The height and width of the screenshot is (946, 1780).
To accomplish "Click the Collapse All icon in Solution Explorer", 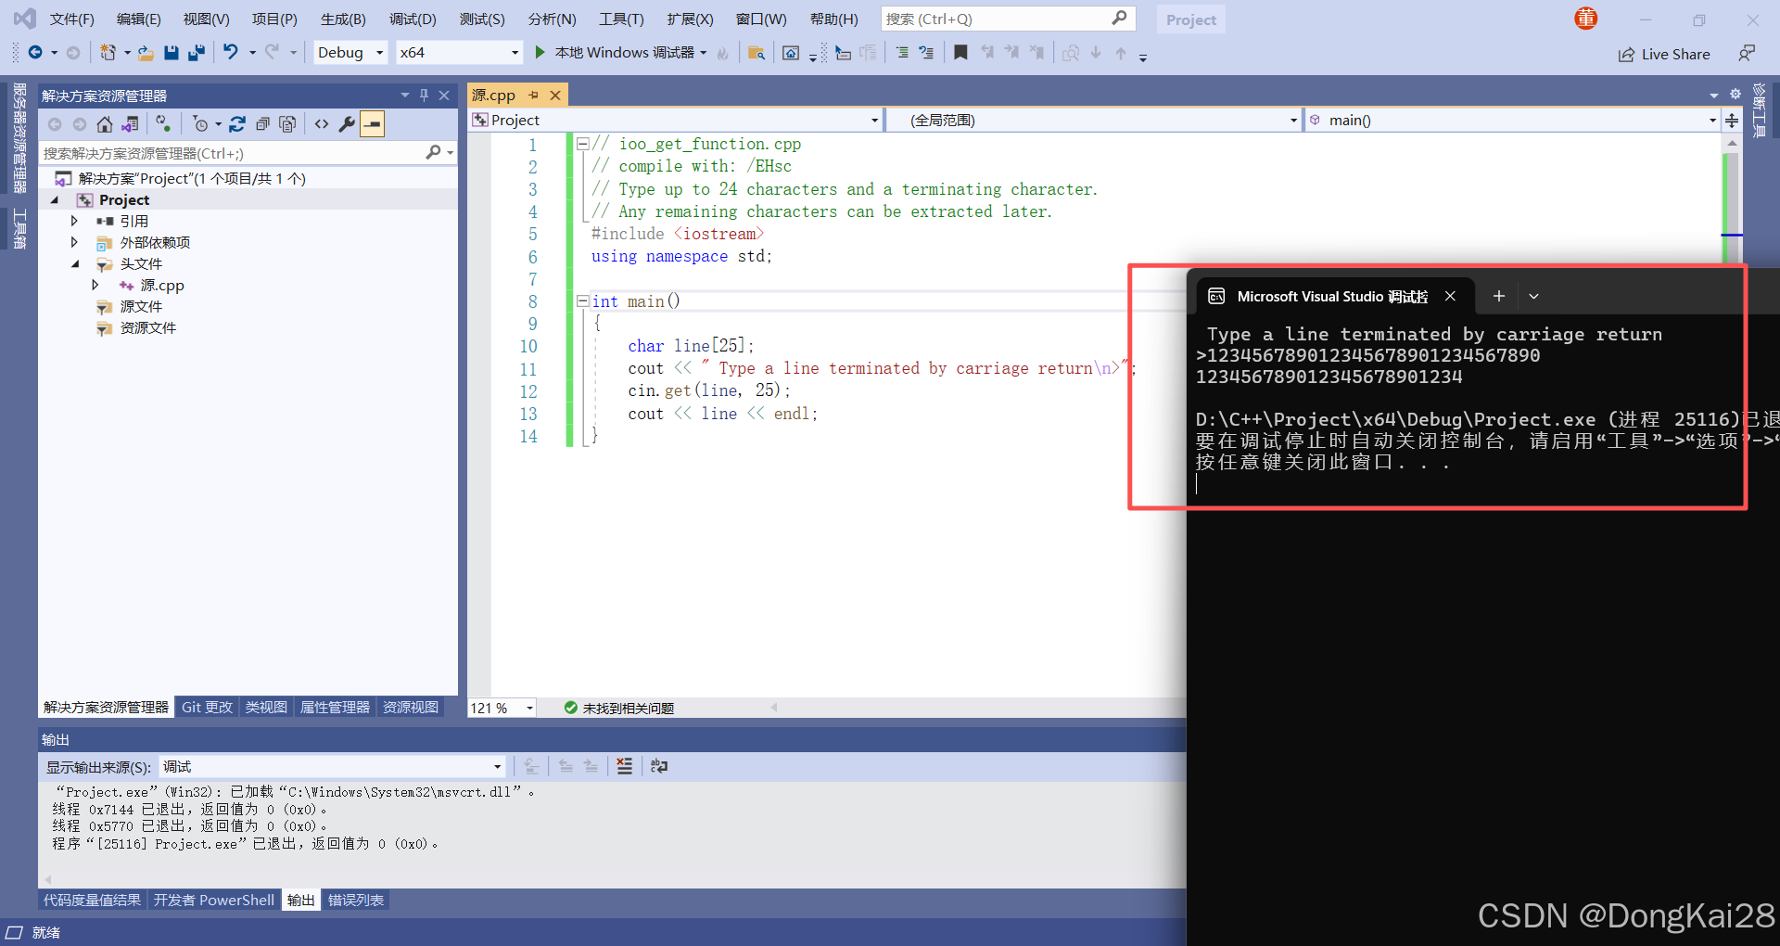I will click(x=262, y=123).
